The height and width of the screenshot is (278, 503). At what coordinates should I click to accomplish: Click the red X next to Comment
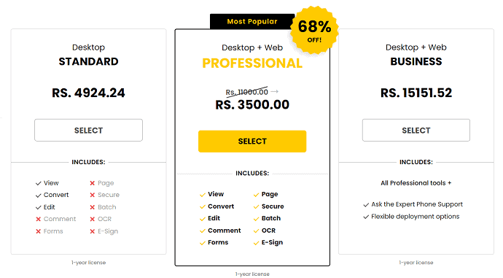pos(38,219)
